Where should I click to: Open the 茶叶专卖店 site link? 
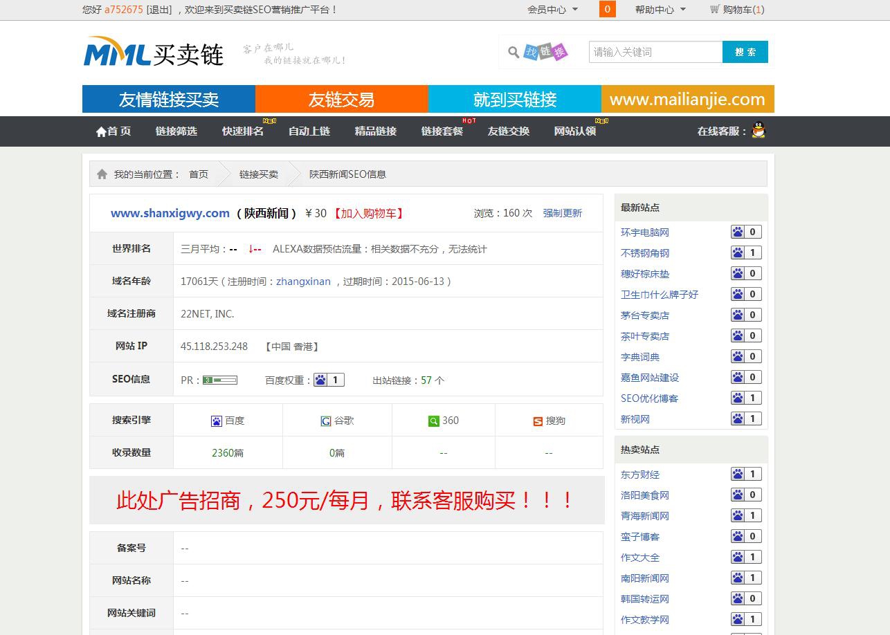click(645, 336)
